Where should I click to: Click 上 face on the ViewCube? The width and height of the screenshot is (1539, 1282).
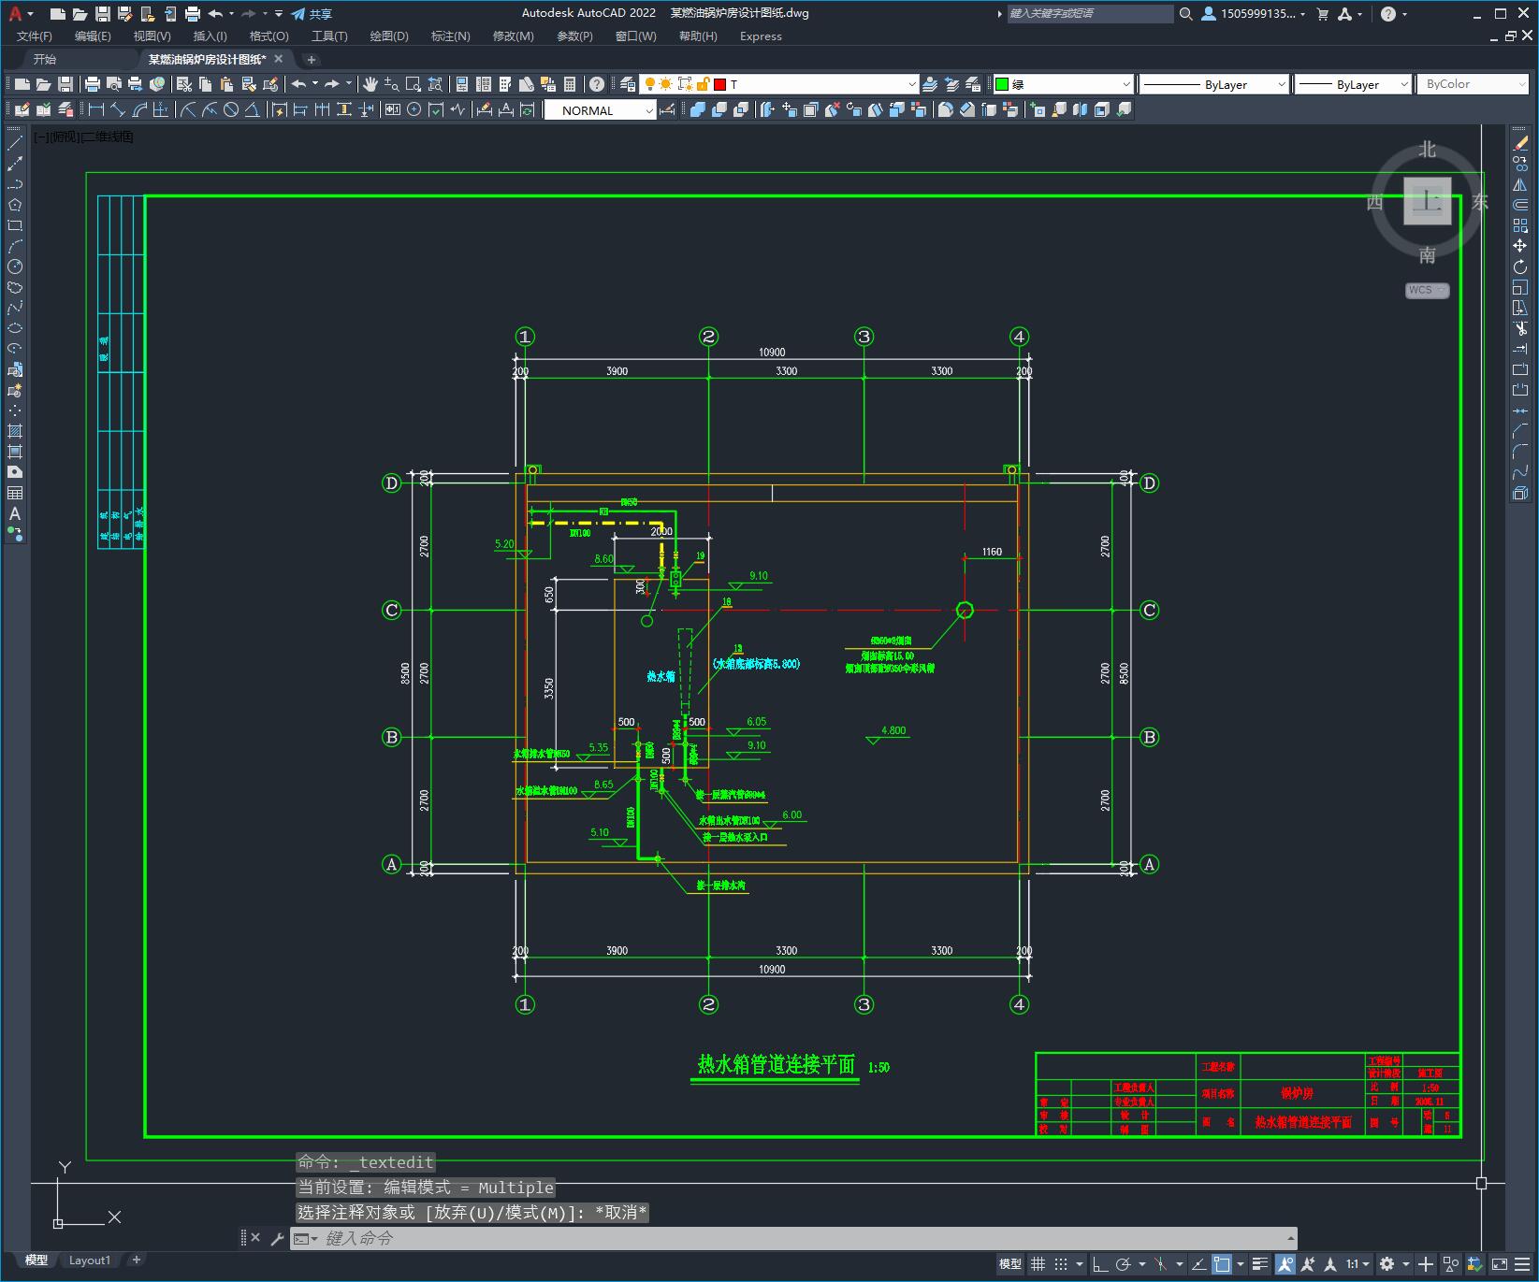(x=1427, y=201)
